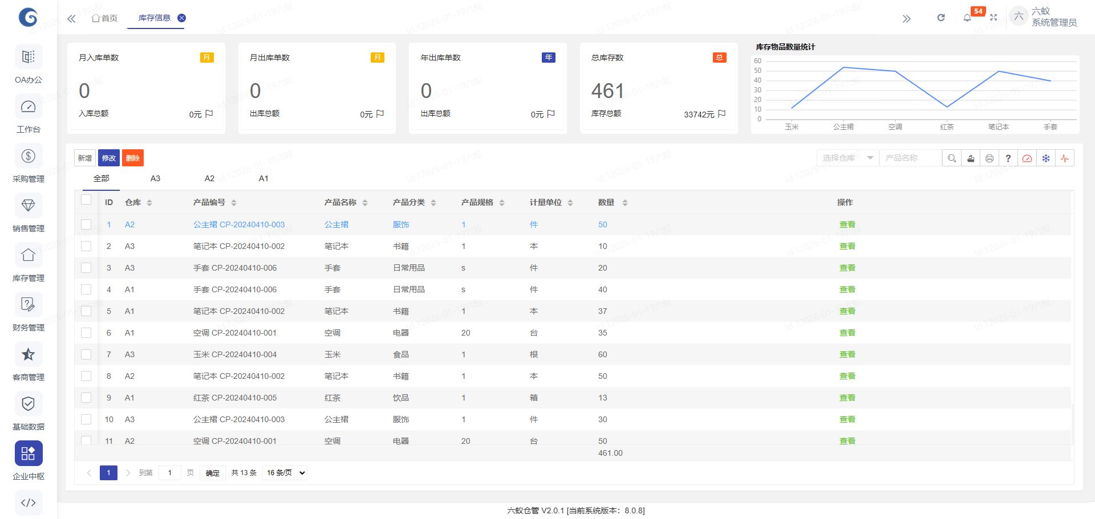Toggle fullscreen mode icon
This screenshot has width=1095, height=519.
pyautogui.click(x=993, y=18)
